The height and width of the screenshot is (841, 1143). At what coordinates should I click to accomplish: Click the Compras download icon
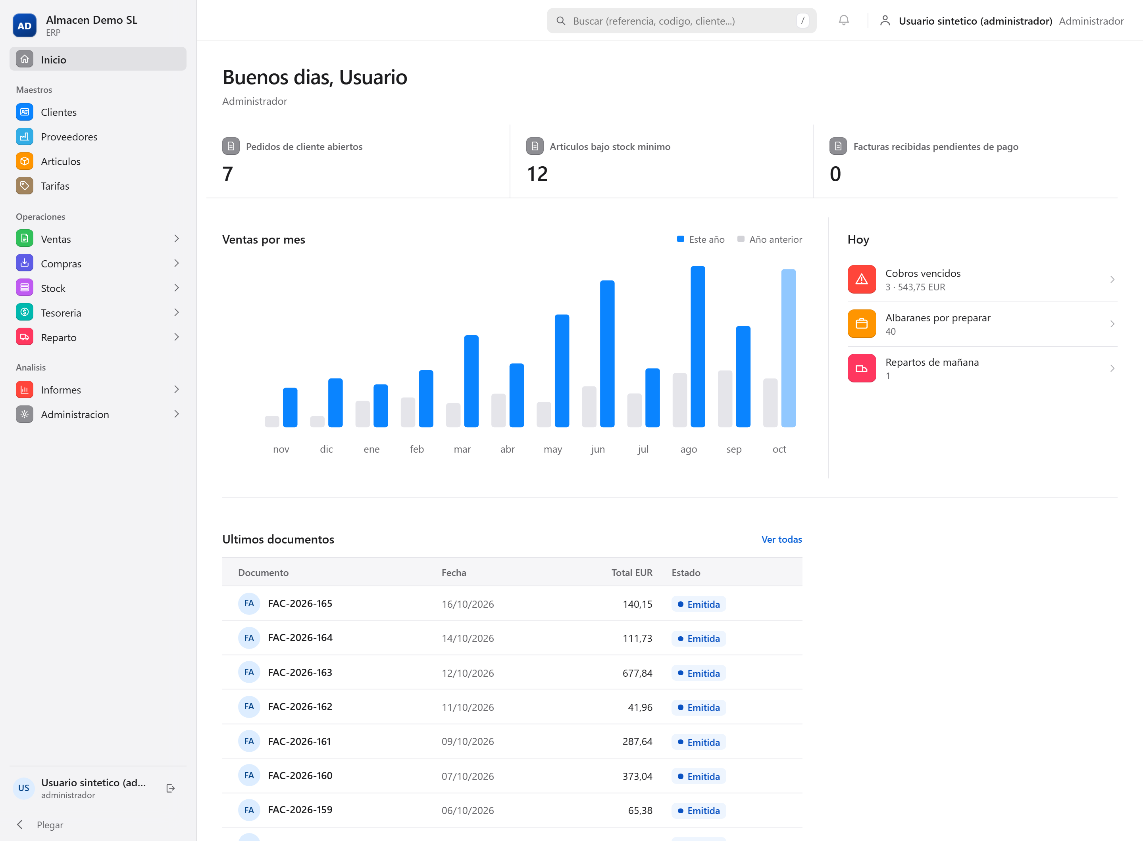(25, 263)
